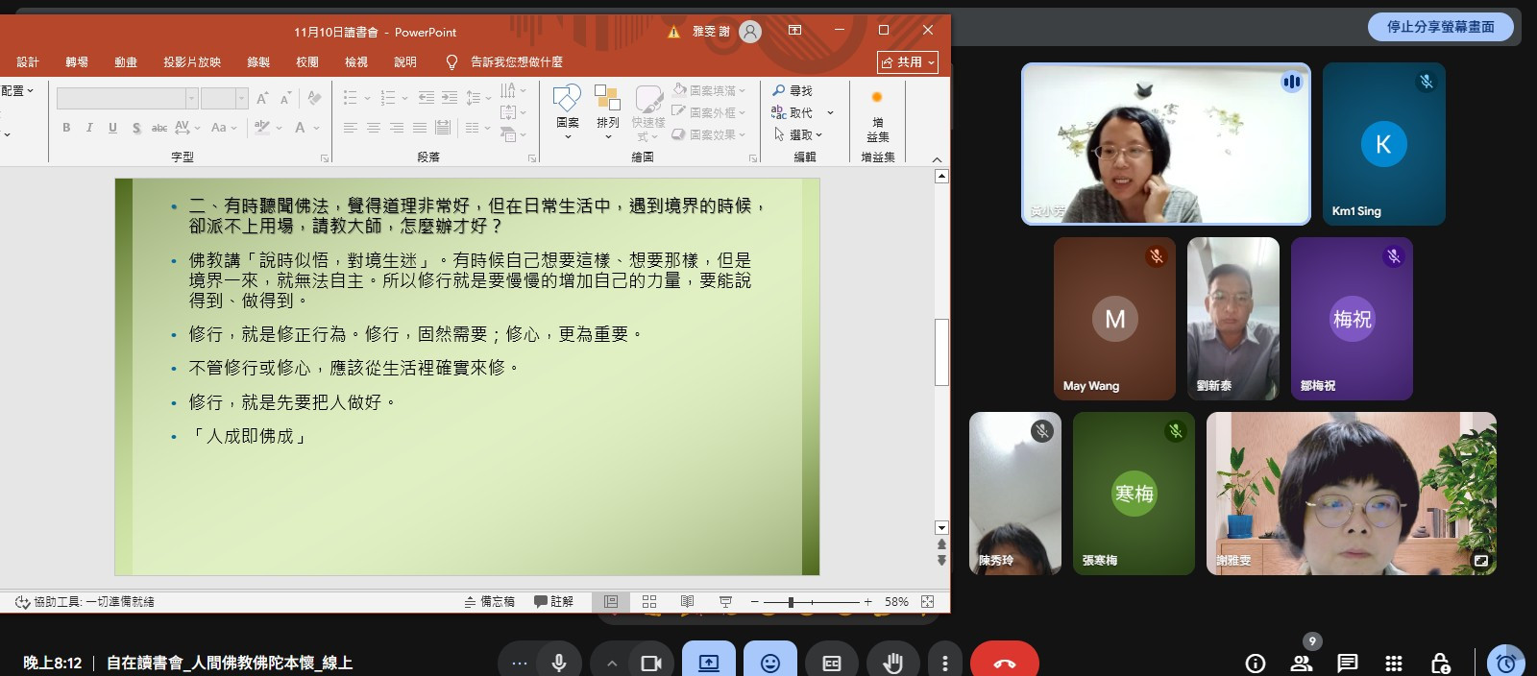
Task: Raise hand in the meeting toolbar
Action: click(892, 663)
